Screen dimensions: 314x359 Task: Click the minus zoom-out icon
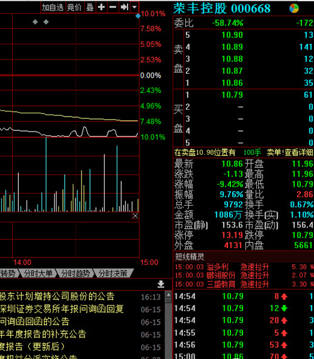coord(112,8)
